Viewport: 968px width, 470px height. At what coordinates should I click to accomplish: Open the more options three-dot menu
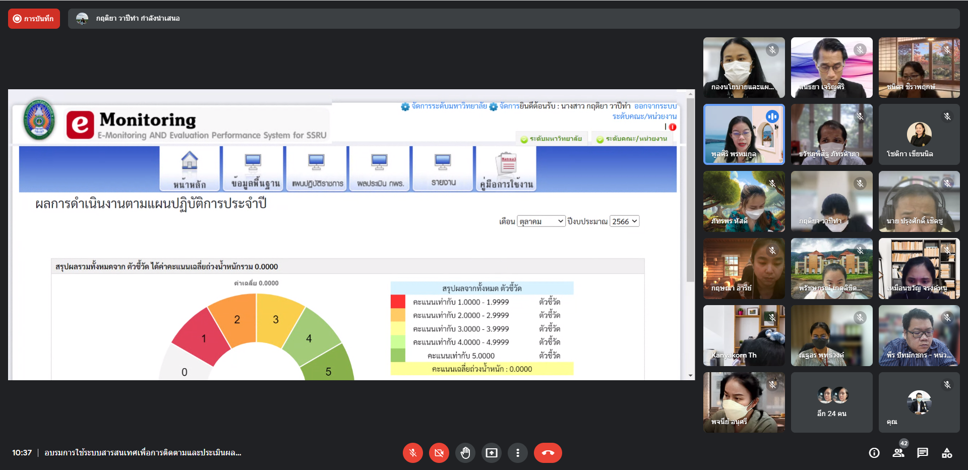click(x=517, y=453)
